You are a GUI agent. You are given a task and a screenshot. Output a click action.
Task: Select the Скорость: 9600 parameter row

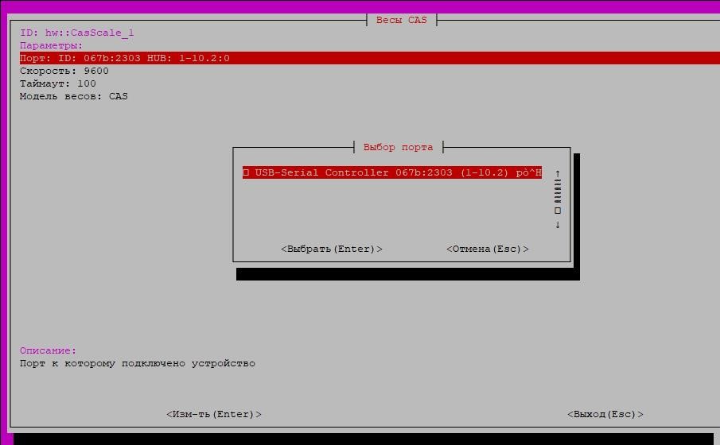coord(64,71)
